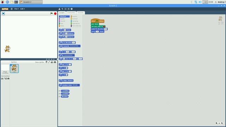The height and width of the screenshot is (127, 226).
Task: Select the Looks block category
Action: coord(62,19)
